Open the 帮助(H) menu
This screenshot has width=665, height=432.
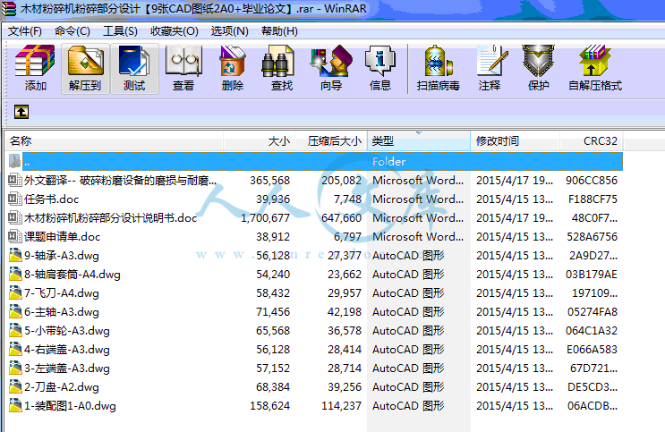tap(279, 31)
